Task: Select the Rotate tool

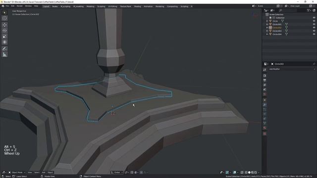Action: click(x=4, y=31)
